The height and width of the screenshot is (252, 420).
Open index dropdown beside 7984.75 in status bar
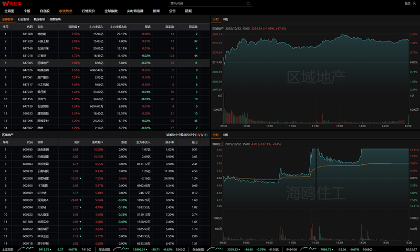(332, 249)
